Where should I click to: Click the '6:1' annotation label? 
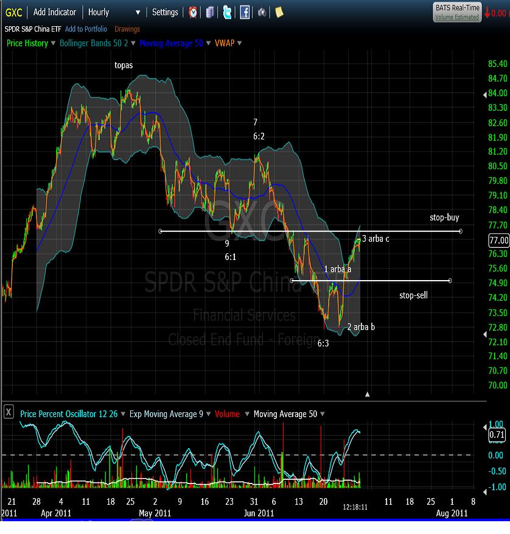click(x=231, y=257)
